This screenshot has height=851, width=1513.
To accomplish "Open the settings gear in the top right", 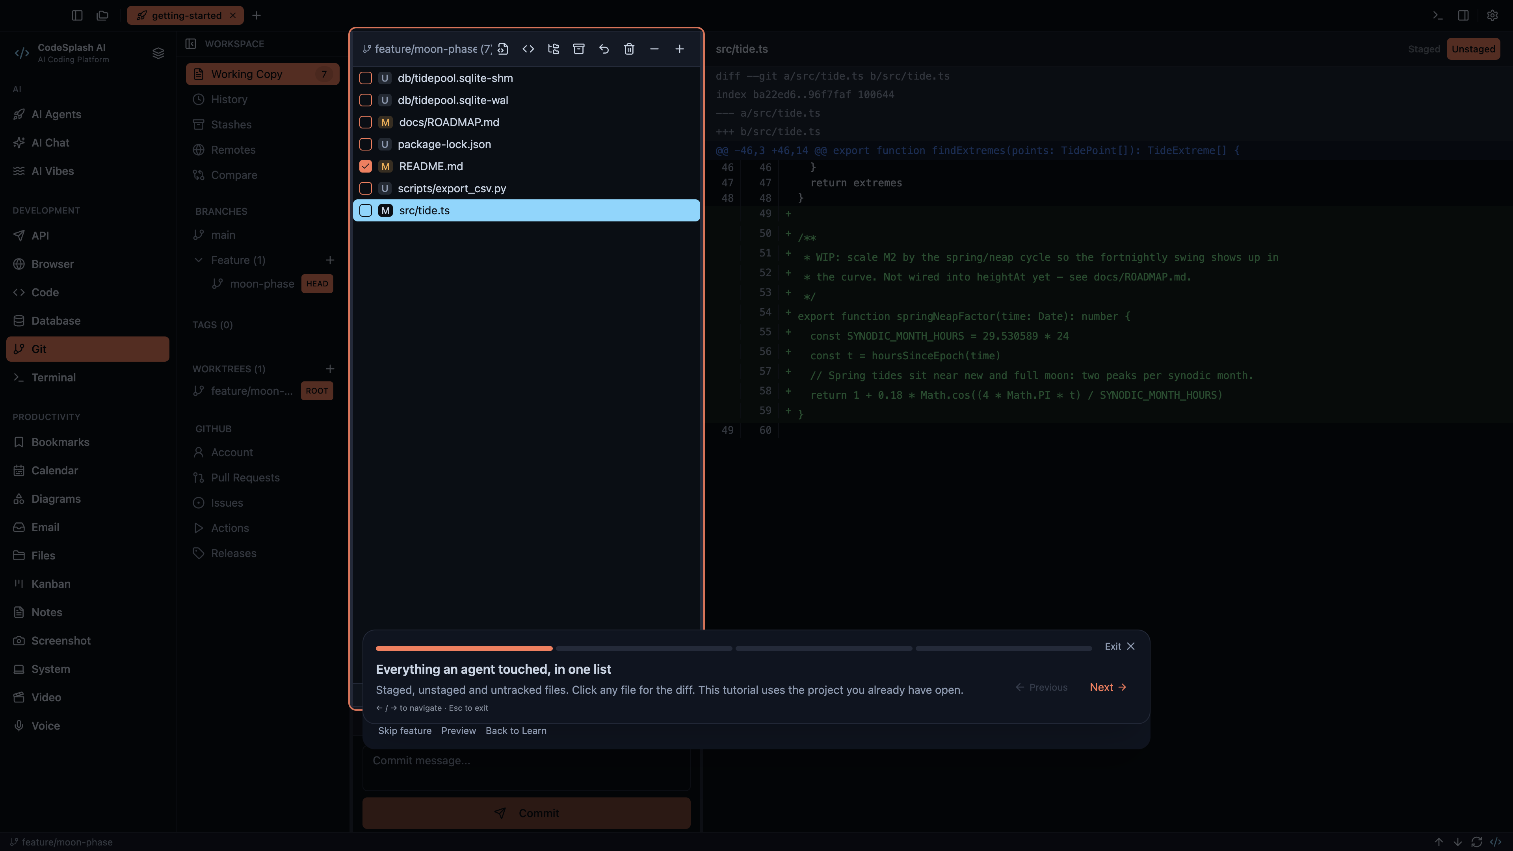I will pyautogui.click(x=1492, y=15).
